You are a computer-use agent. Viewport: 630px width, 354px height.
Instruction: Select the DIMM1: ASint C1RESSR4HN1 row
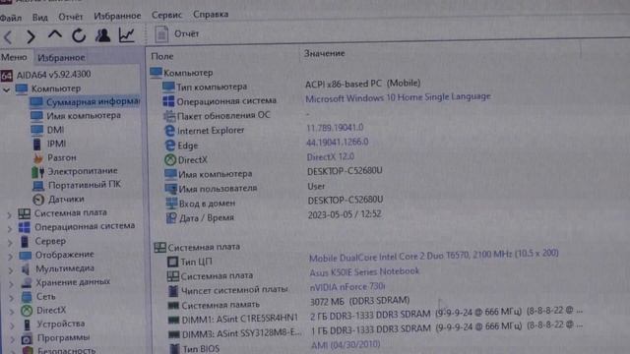tap(376, 317)
